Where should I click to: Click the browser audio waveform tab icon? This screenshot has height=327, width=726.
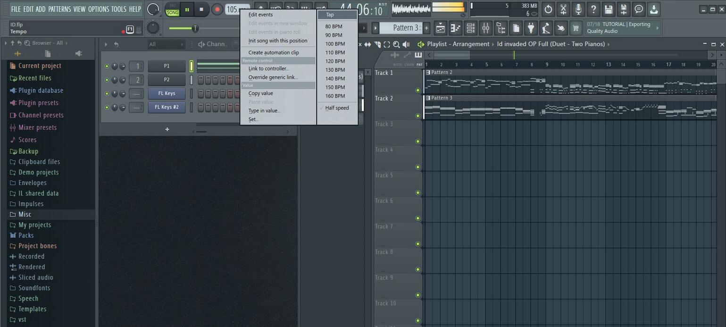point(17,53)
